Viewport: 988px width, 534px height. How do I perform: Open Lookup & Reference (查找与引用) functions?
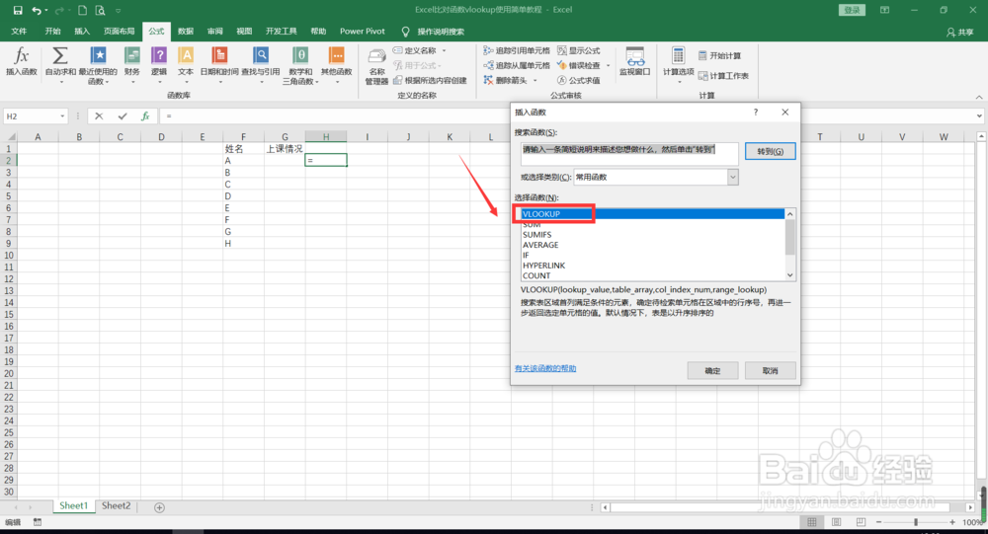coord(260,63)
